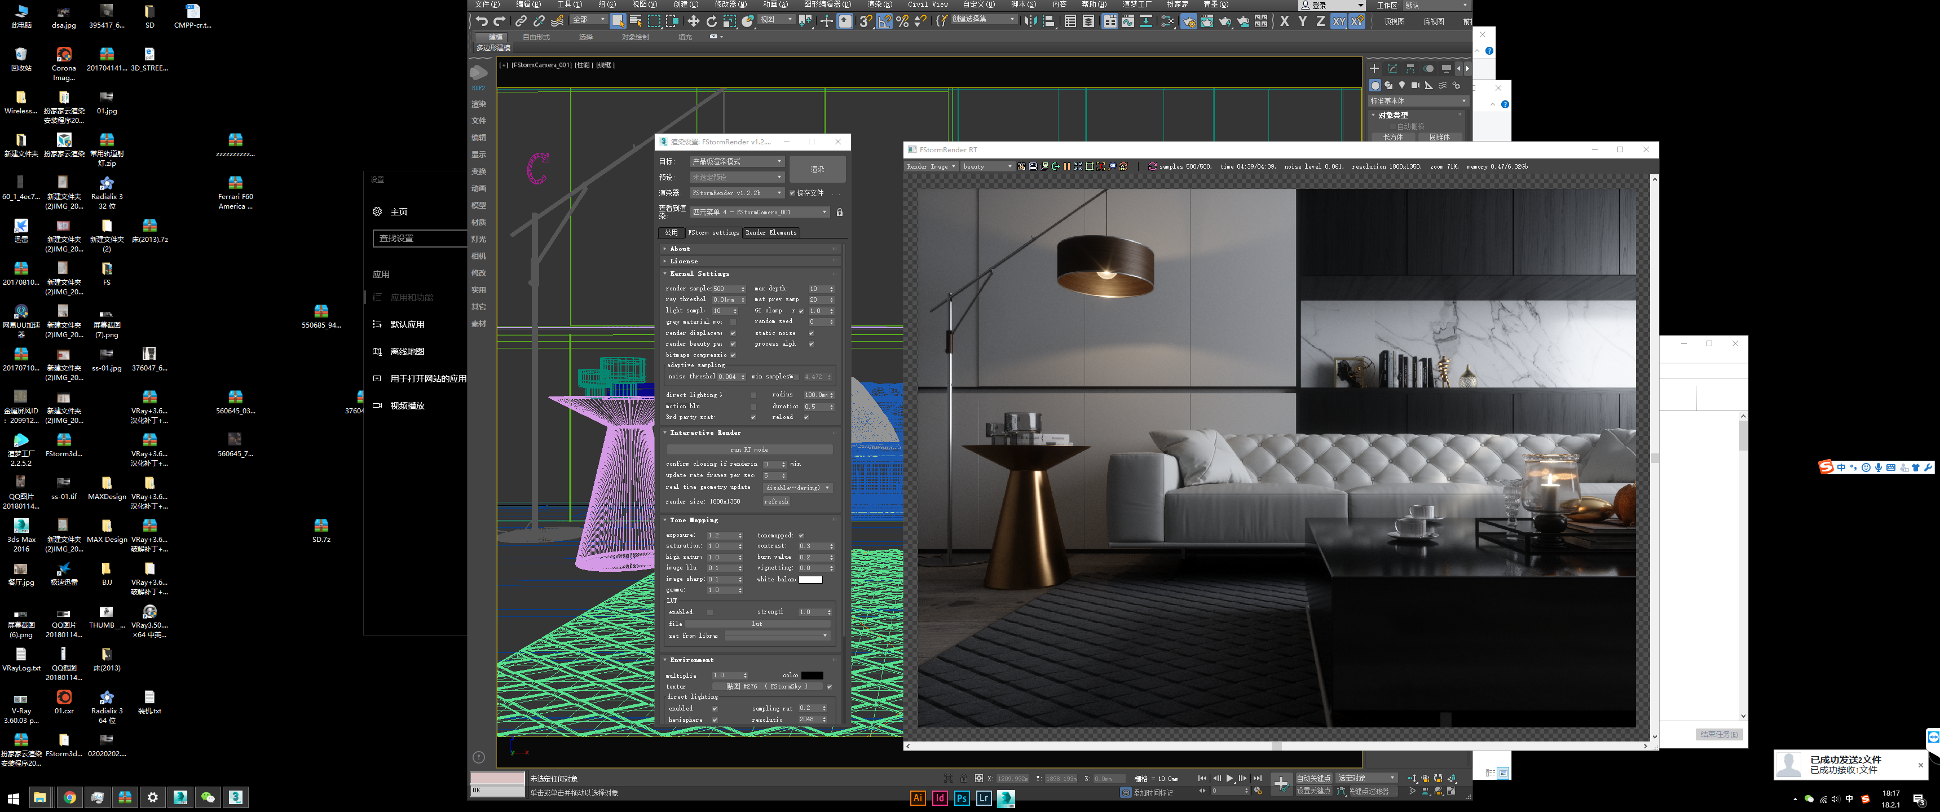The height and width of the screenshot is (812, 1940).
Task: Open the view-to-render FStormCamera_001 dropdown
Action: [x=760, y=213]
